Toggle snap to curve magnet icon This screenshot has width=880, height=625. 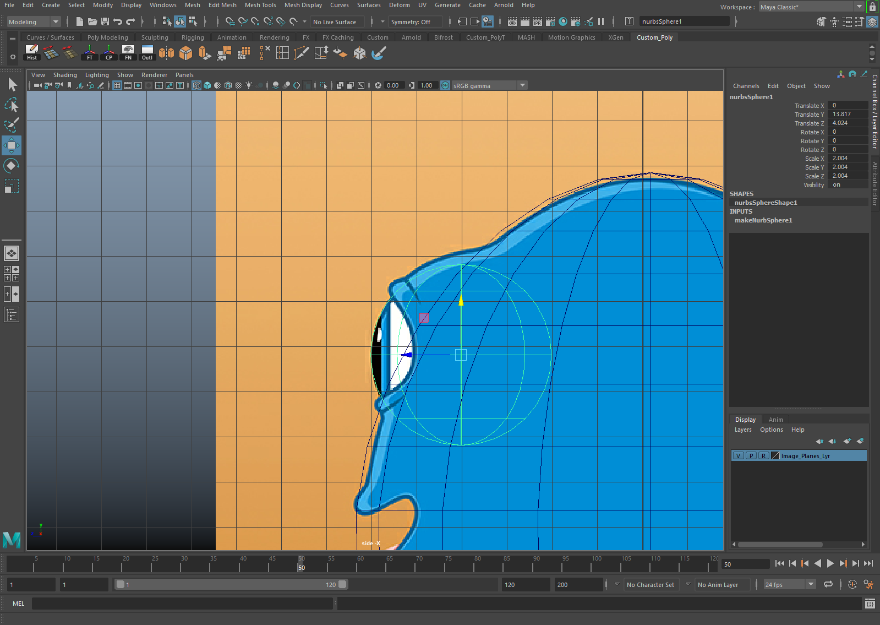pyautogui.click(x=243, y=21)
